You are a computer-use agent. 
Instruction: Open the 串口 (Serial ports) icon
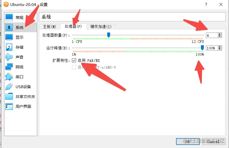click(x=9, y=77)
